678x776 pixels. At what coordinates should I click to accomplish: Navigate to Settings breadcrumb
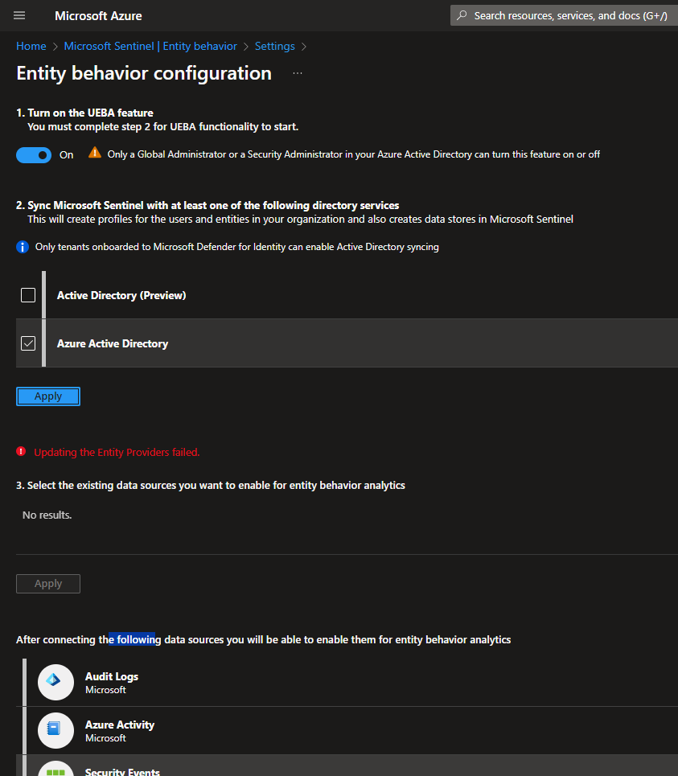[x=275, y=46]
